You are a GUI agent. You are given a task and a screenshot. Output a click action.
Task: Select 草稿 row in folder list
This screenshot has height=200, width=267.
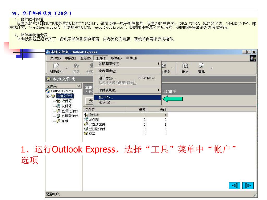tap(126, 134)
